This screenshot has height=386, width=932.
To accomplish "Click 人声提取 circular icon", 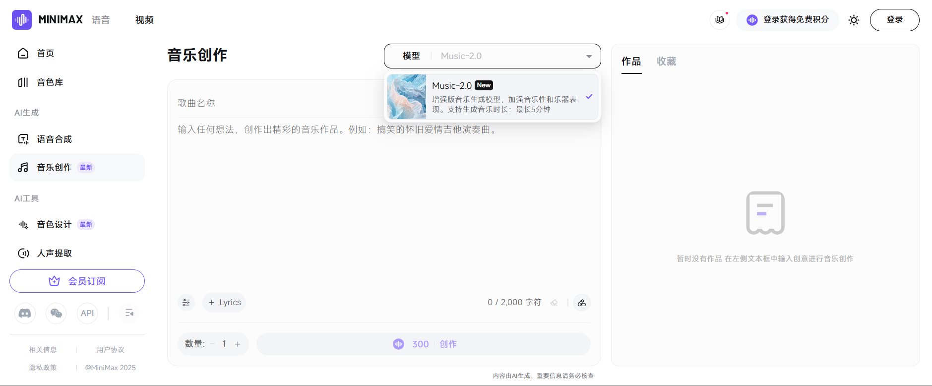I will tap(23, 253).
